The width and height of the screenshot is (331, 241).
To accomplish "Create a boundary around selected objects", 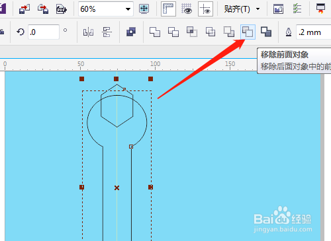I will pos(266,32).
